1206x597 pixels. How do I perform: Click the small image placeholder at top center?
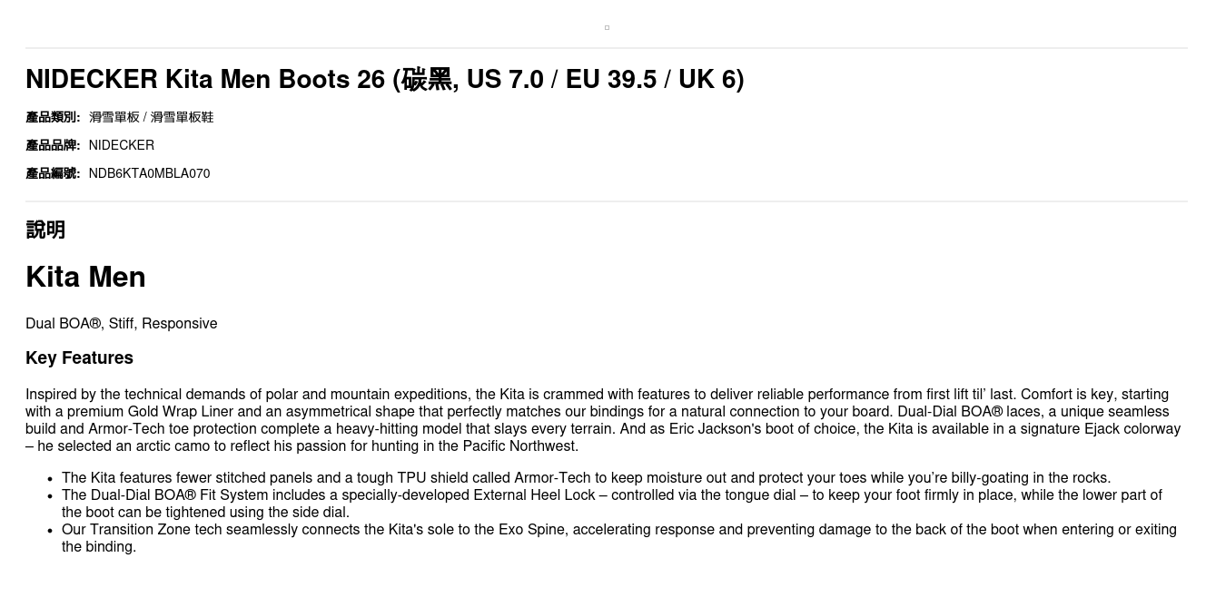[607, 27]
